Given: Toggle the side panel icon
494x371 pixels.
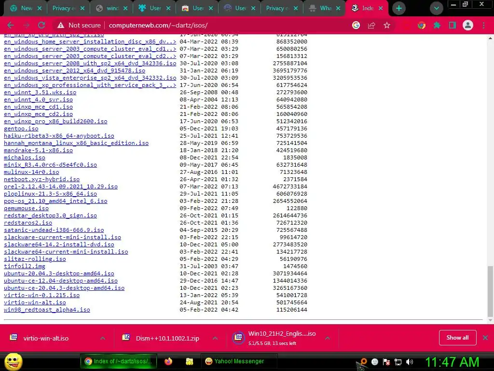Looking at the screenshot, I should tap(453, 25).
